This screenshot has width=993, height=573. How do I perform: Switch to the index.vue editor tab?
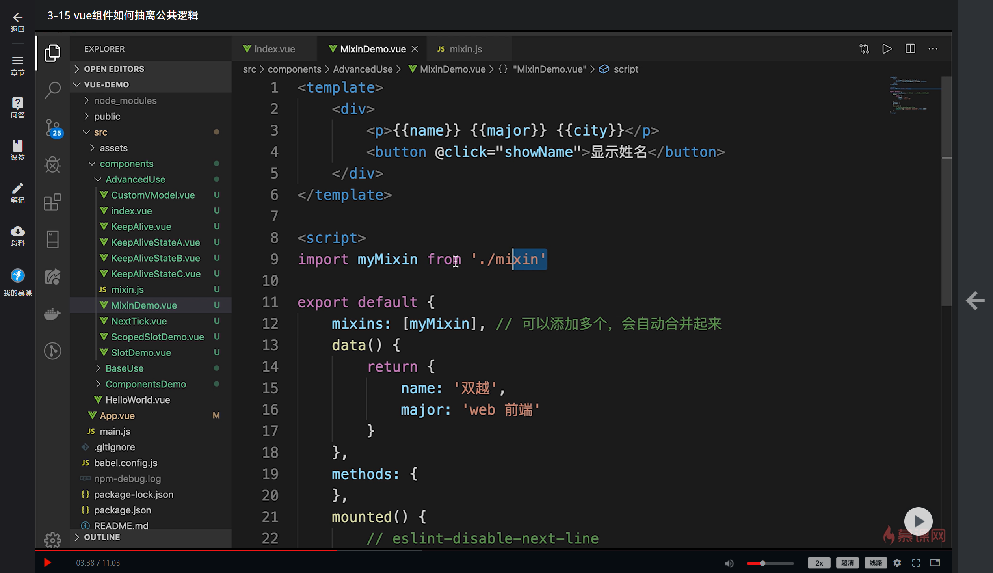pos(274,49)
